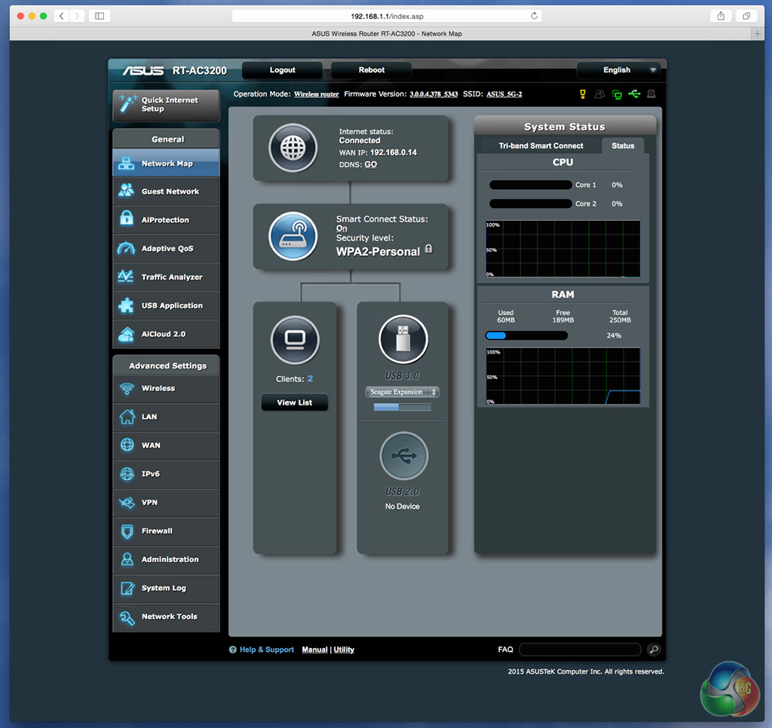Viewport: 772px width, 728px height.
Task: Click the Help & Support link
Action: [x=266, y=650]
